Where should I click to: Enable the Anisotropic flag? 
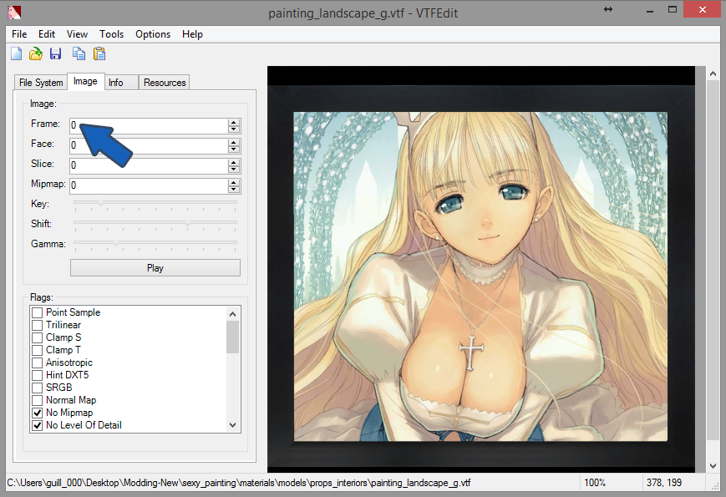pyautogui.click(x=37, y=363)
